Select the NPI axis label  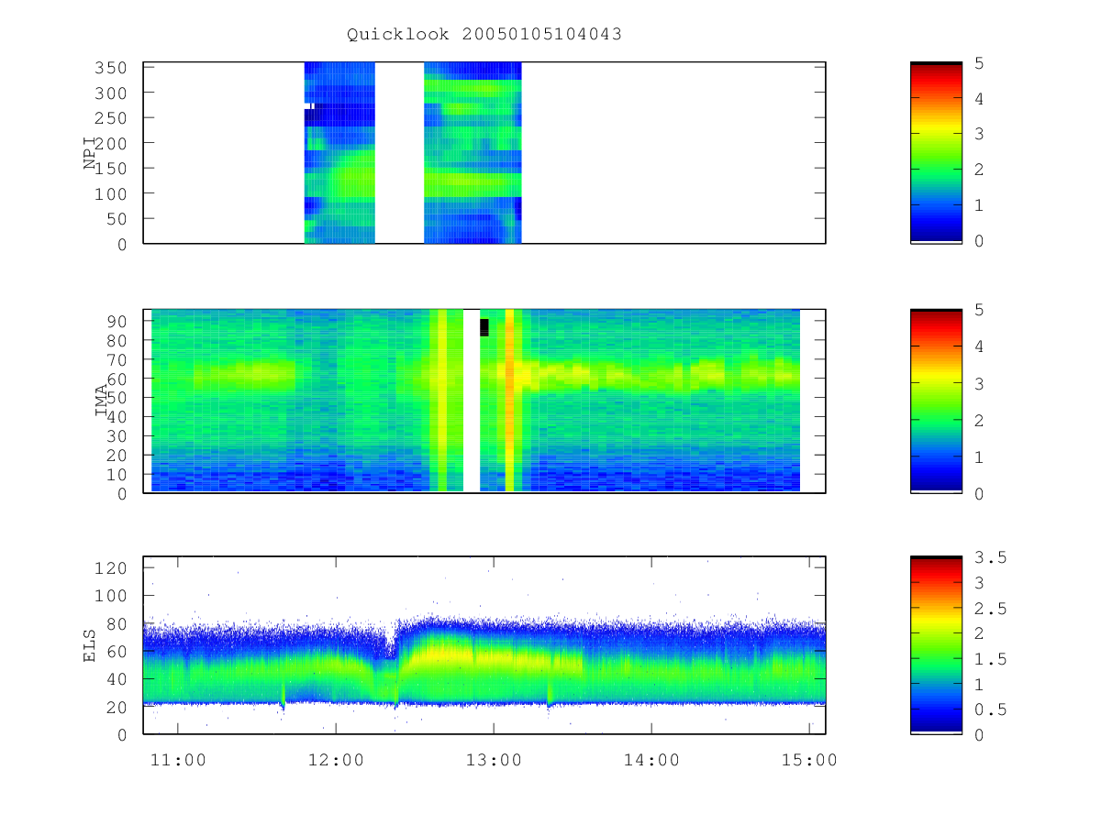(91, 152)
